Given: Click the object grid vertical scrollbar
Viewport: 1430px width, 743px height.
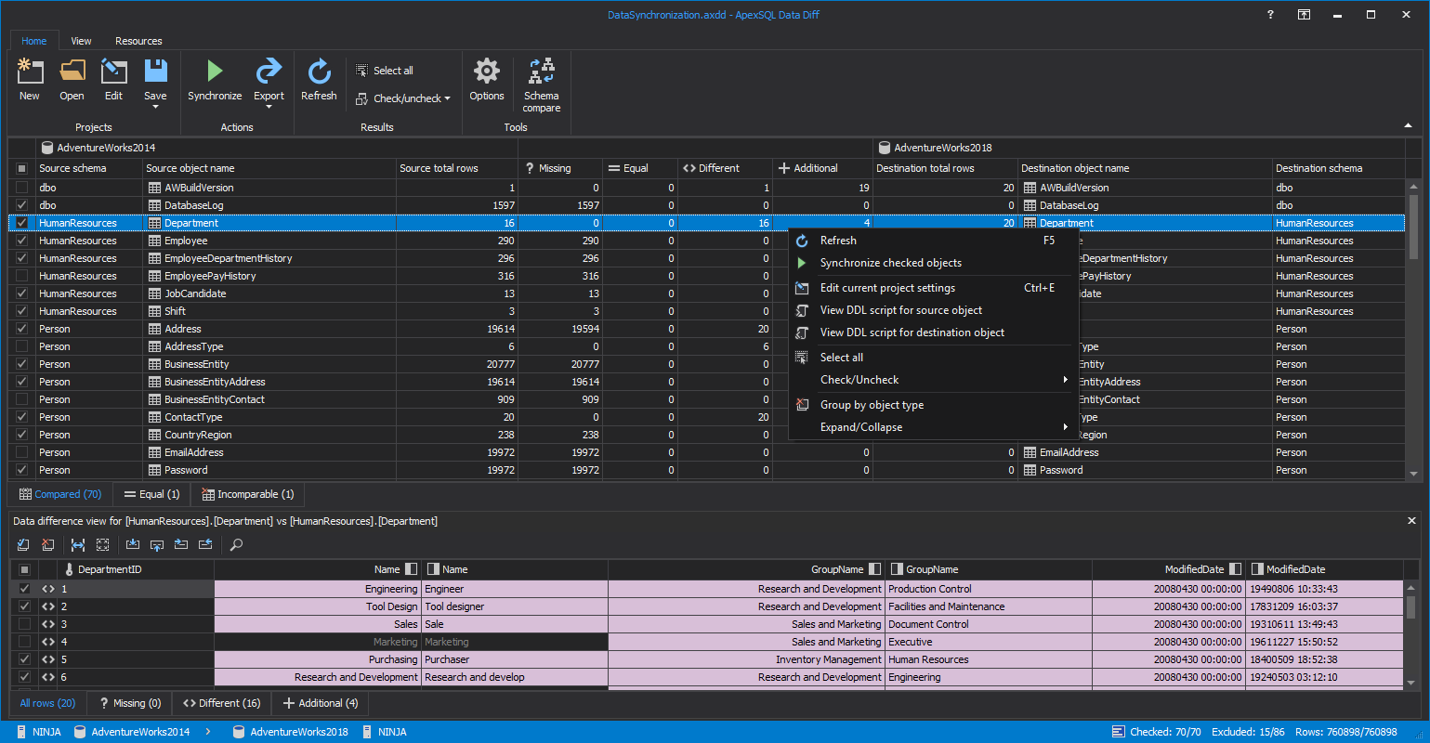Looking at the screenshot, I should point(1413,329).
